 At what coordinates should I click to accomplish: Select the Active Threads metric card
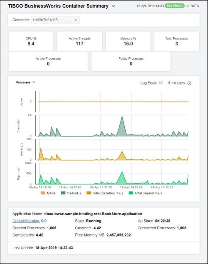click(79, 41)
